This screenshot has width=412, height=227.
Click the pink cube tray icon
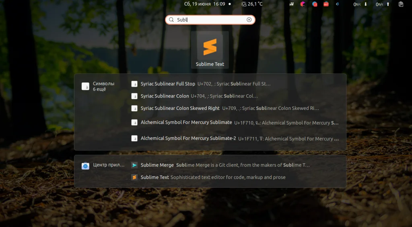coord(303,4)
